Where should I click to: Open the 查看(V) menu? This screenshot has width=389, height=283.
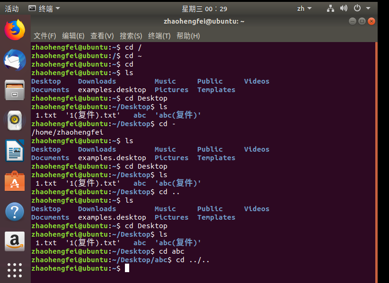pos(102,36)
